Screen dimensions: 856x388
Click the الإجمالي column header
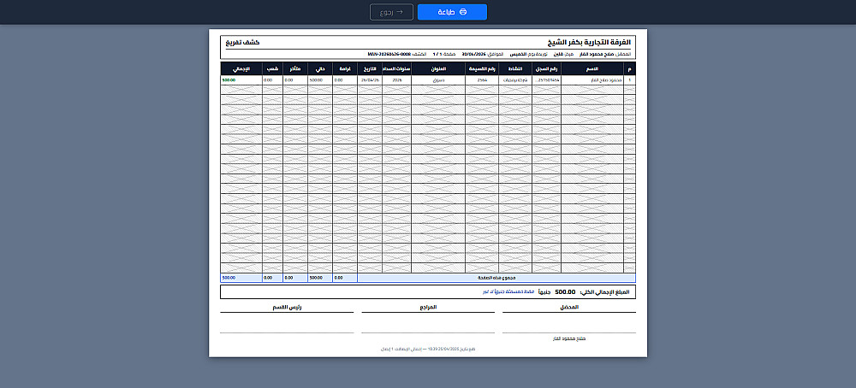point(241,68)
